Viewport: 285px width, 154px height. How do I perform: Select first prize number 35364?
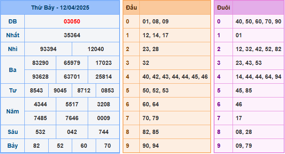[x=72, y=35]
